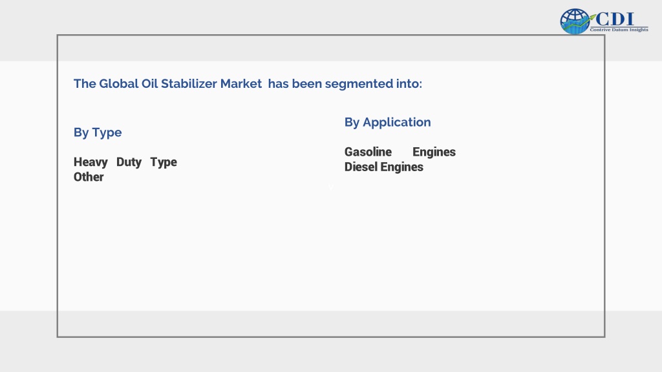This screenshot has height=372, width=662.
Task: Click the word "Gasoline" under By Application
Action: coord(368,152)
